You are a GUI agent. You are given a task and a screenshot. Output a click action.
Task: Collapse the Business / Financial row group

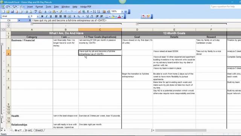(x=2, y=44)
